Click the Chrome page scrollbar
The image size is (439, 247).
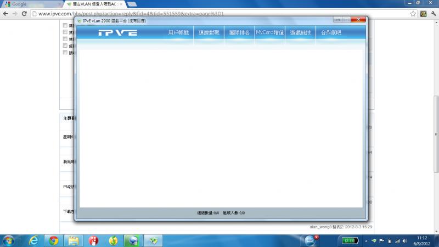coord(436,134)
